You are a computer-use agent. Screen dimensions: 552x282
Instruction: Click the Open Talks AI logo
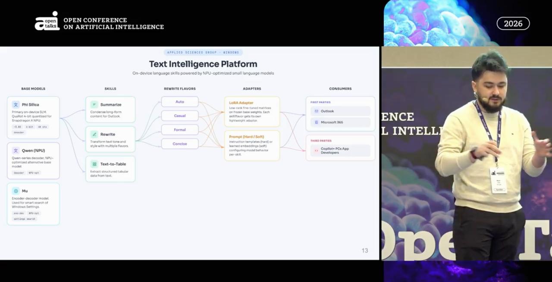47,21
